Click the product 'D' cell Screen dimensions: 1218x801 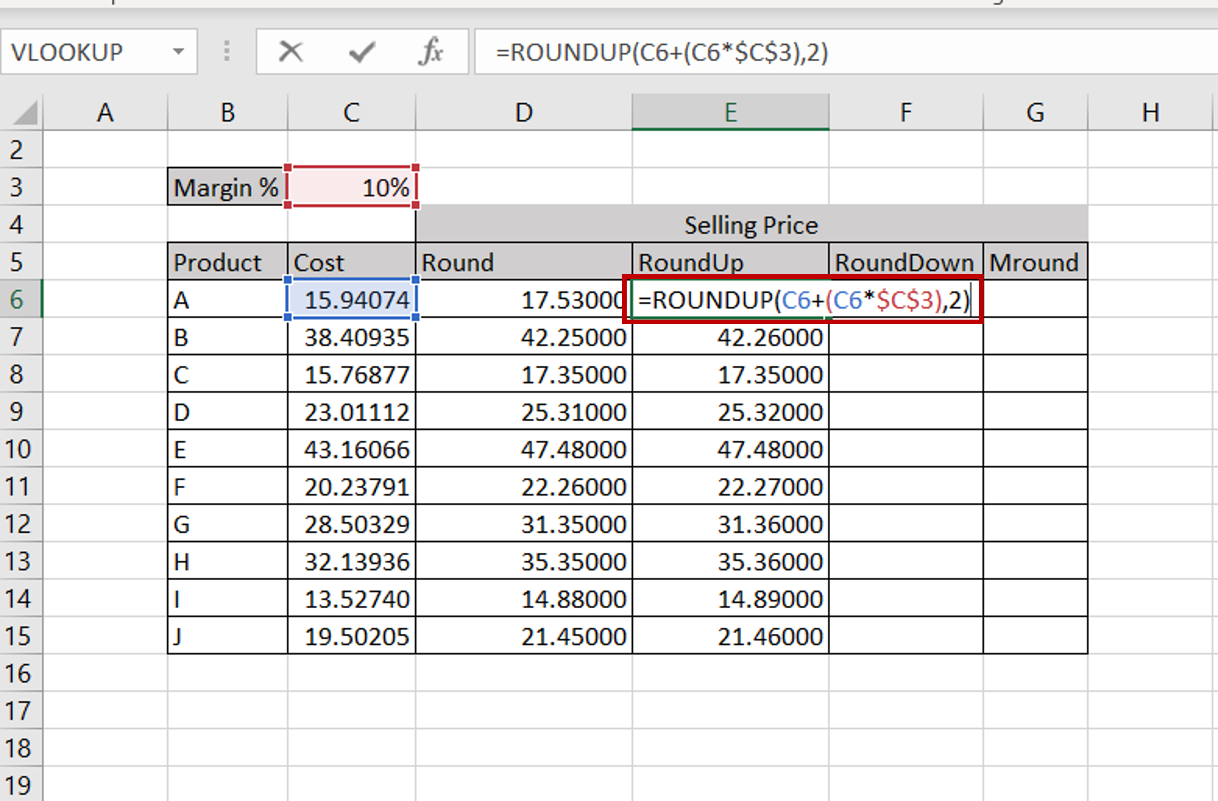coord(227,411)
